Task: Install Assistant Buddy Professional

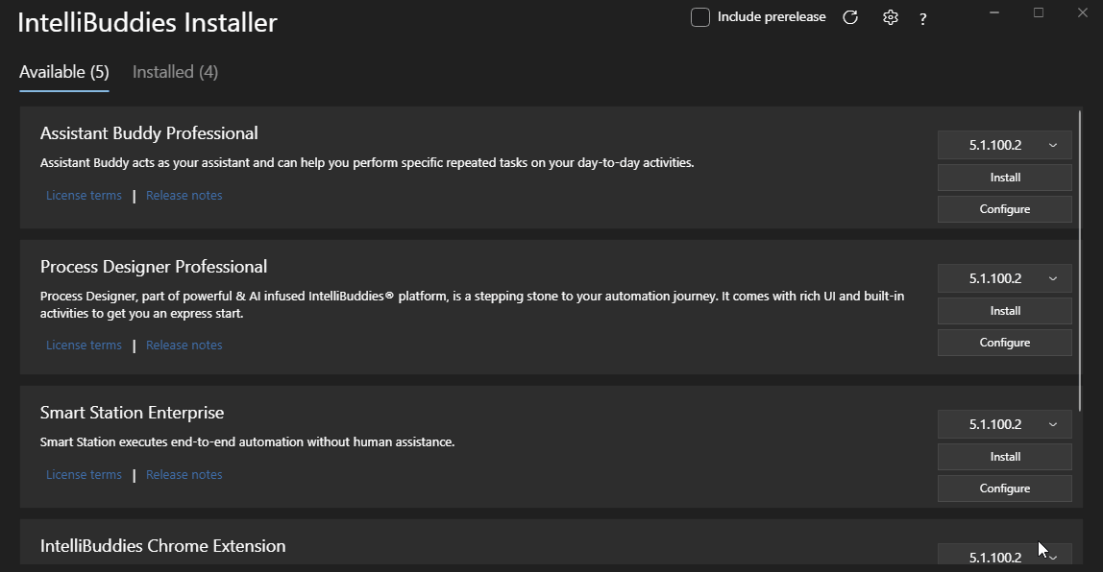Action: pos(1005,178)
